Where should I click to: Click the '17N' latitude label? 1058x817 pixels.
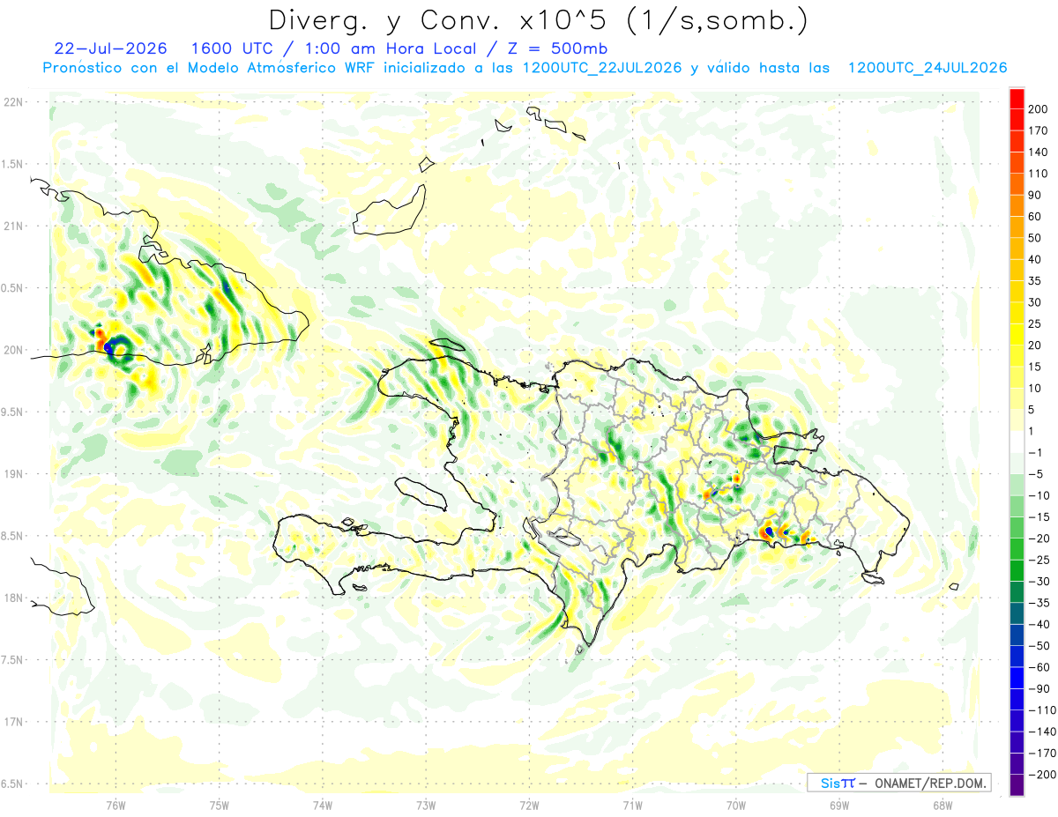pyautogui.click(x=12, y=722)
